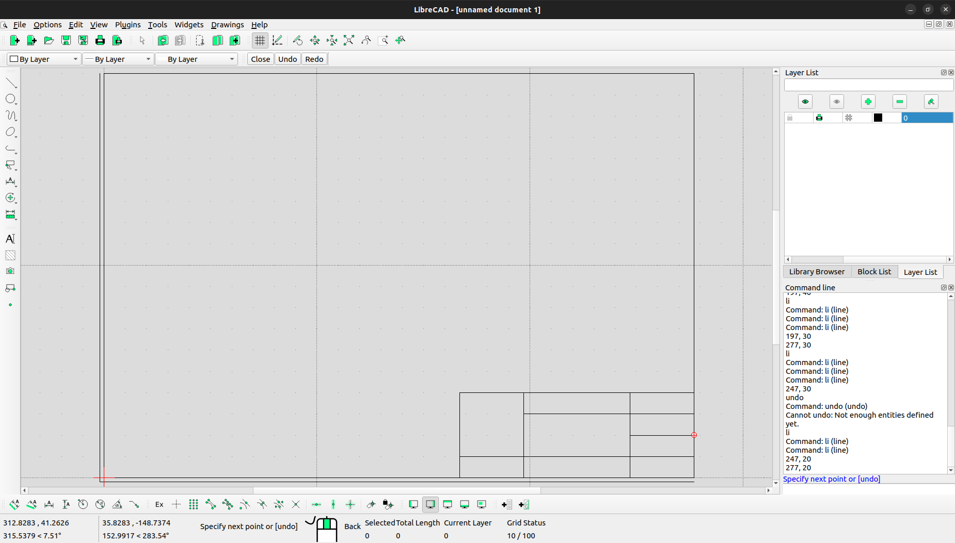Image resolution: width=955 pixels, height=543 pixels.
Task: Open the line type By Layer dropdown
Action: (x=197, y=59)
